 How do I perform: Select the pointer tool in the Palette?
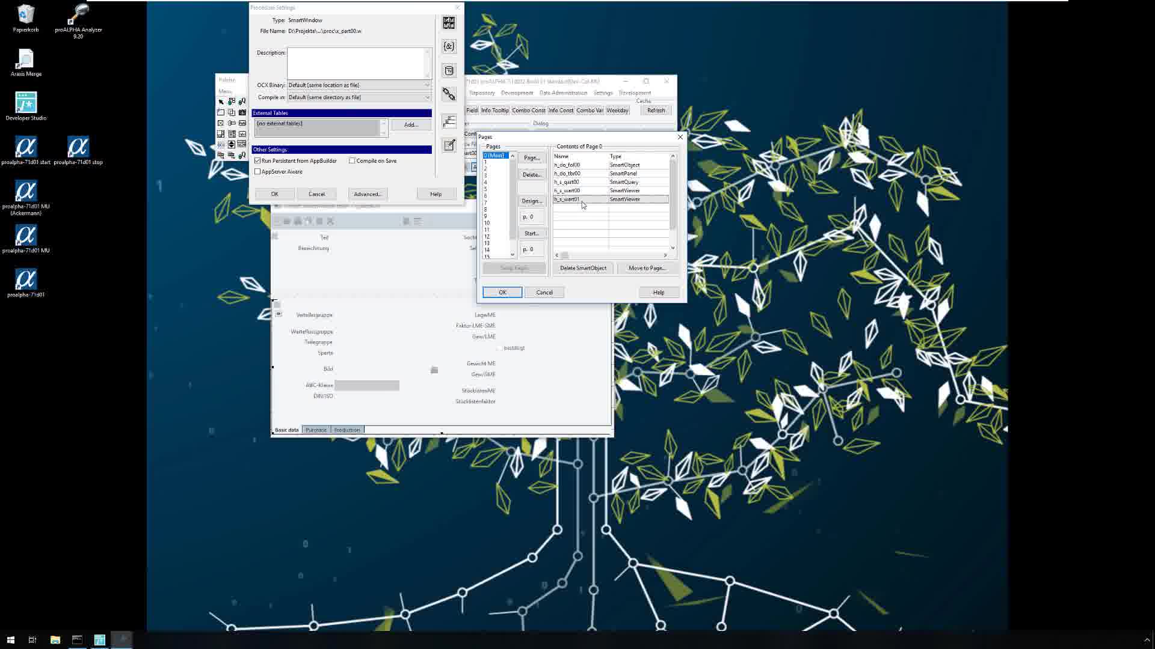coord(221,102)
